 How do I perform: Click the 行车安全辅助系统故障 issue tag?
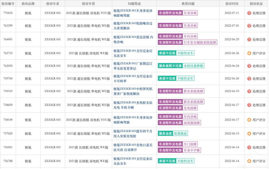click(200, 42)
